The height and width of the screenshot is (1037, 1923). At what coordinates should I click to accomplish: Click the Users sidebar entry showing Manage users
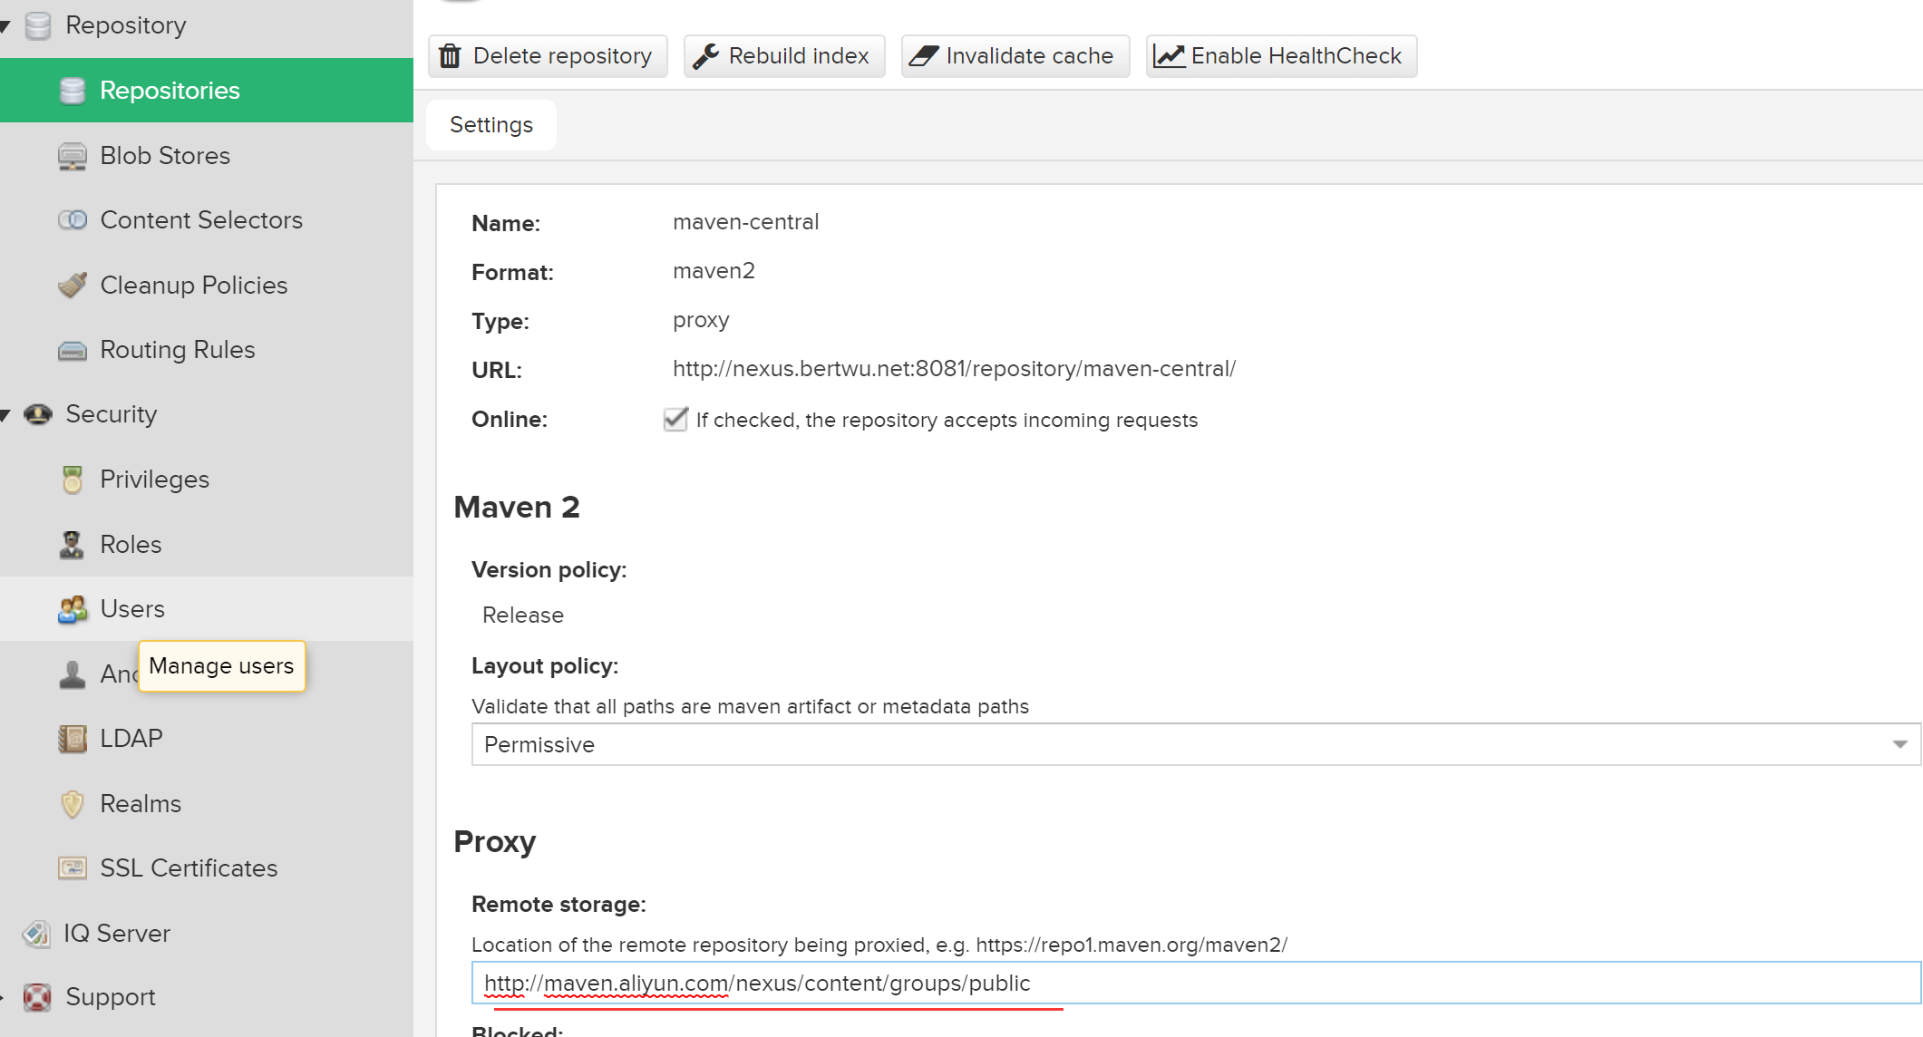tap(132, 608)
